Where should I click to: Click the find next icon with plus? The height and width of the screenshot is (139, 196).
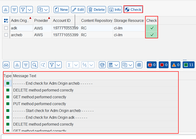tap(43, 65)
